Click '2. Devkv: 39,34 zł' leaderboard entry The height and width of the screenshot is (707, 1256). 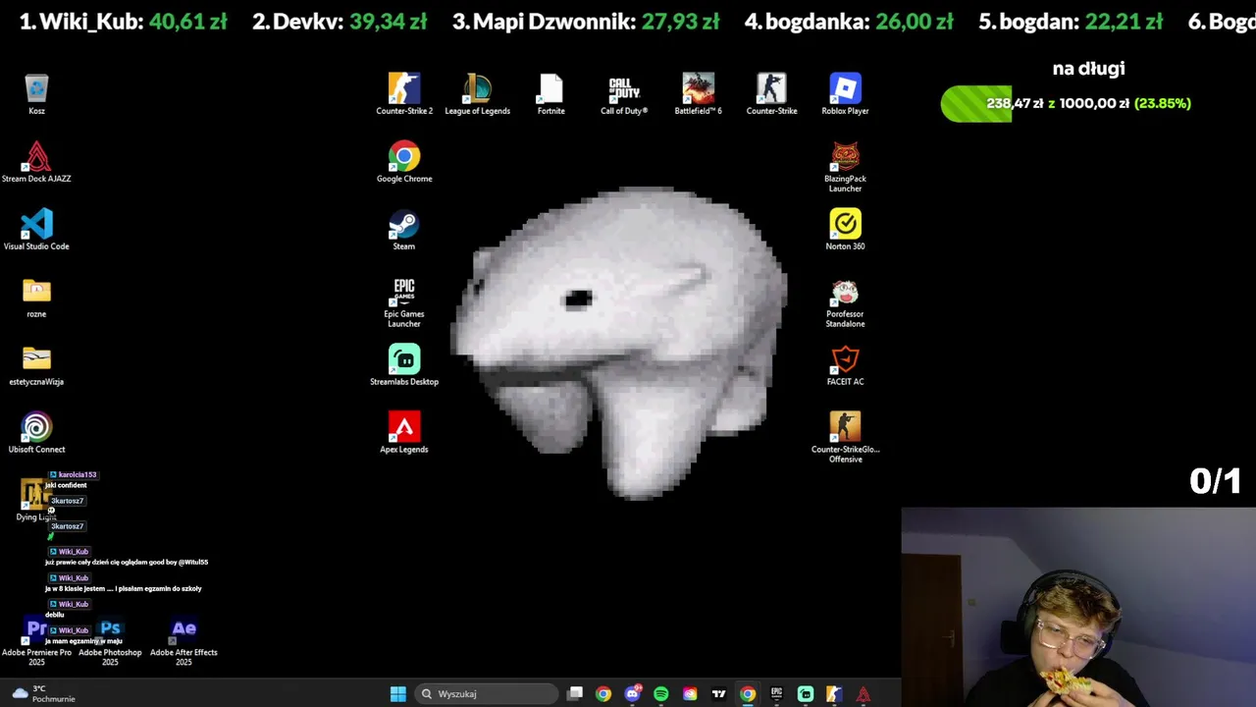340,22
